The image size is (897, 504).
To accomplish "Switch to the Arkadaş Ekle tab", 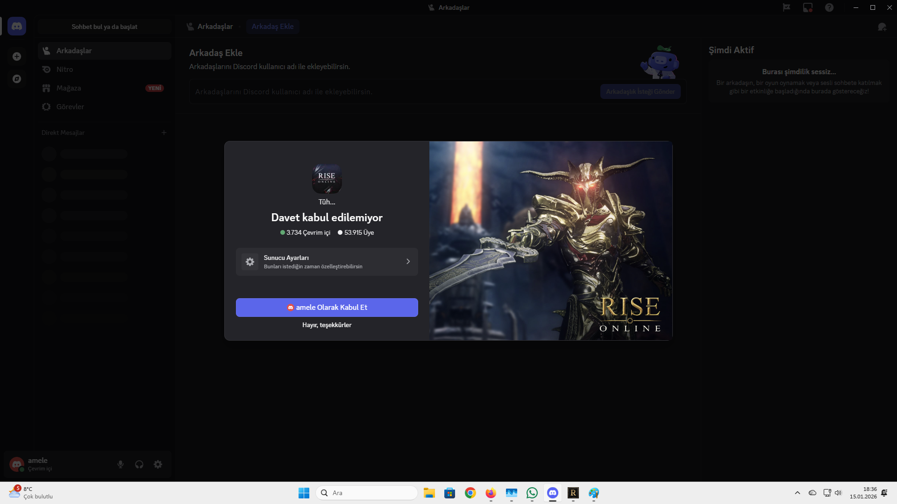I will tap(273, 27).
